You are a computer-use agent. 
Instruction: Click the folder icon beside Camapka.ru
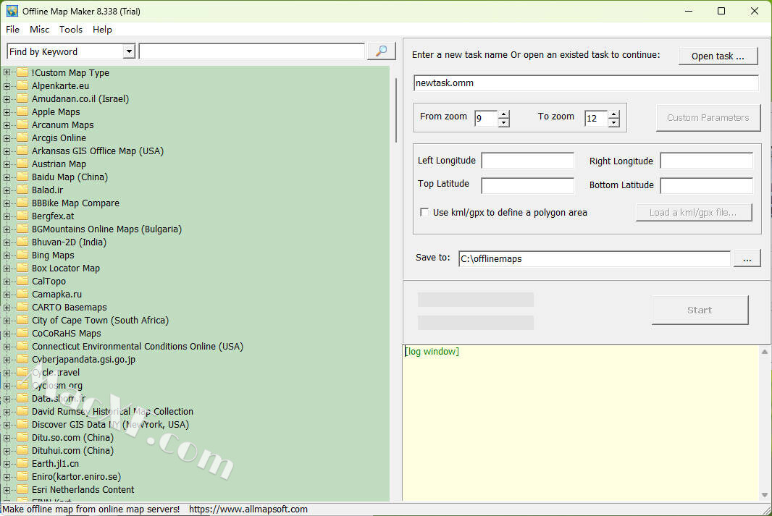[22, 294]
